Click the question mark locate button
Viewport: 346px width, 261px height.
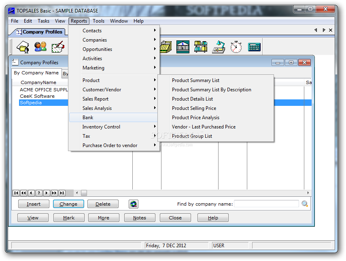(x=39, y=193)
